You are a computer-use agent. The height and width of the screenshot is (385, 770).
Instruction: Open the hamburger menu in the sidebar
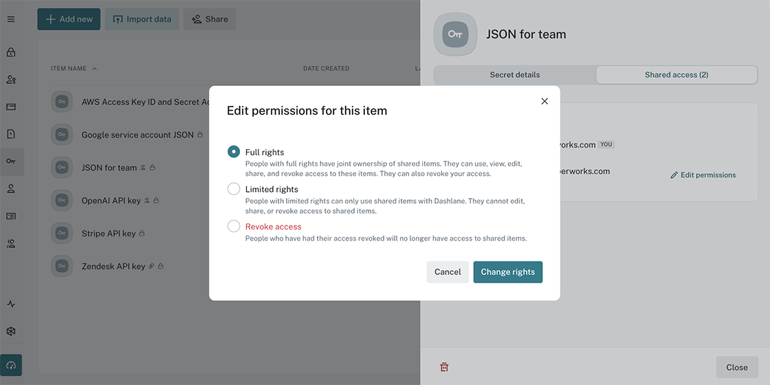(x=11, y=19)
